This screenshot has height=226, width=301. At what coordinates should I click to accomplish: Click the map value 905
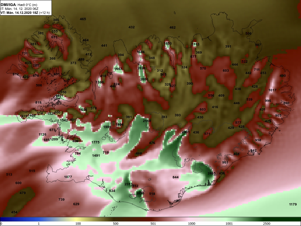point(278,115)
